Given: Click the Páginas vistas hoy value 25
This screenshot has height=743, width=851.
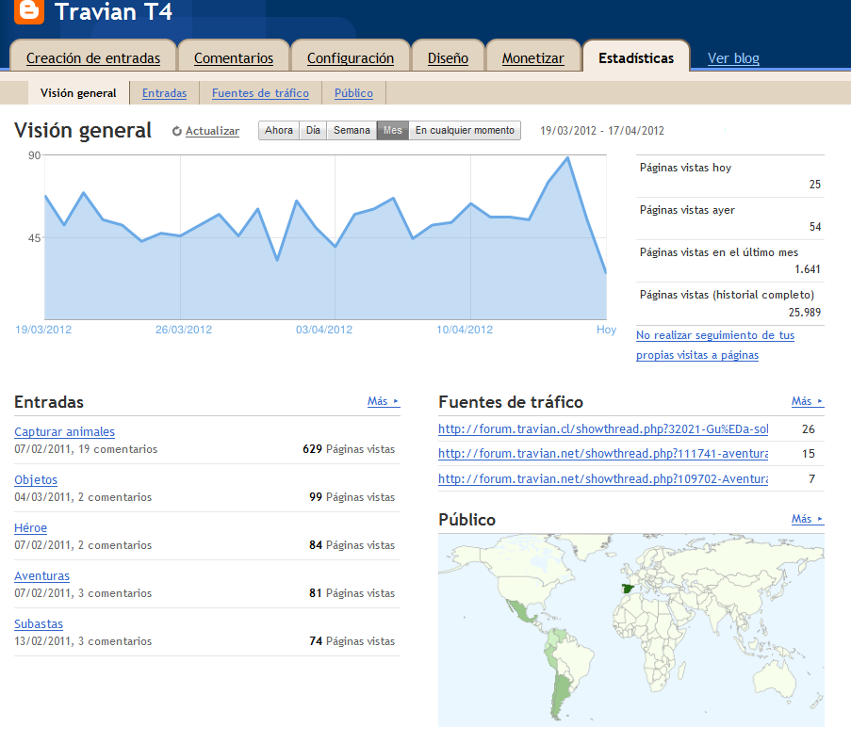Looking at the screenshot, I should [814, 185].
